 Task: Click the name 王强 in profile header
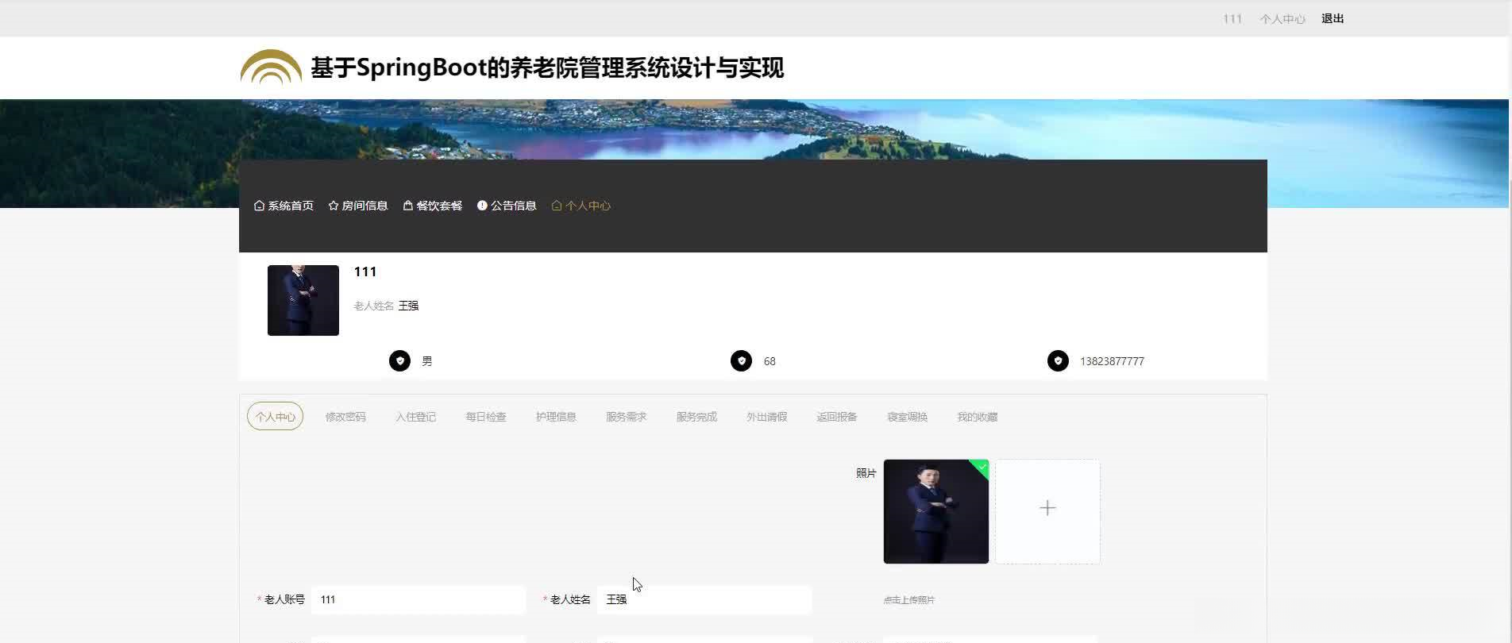pos(408,306)
